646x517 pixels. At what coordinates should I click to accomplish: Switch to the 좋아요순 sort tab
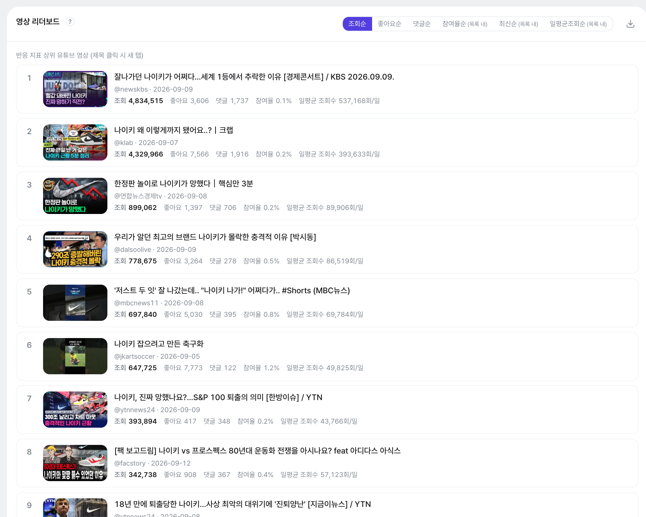click(x=389, y=24)
